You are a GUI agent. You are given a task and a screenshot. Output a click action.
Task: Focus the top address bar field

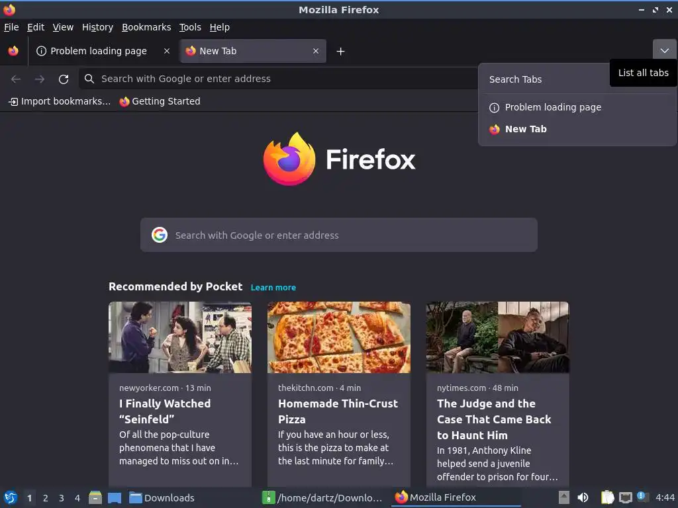(x=279, y=79)
